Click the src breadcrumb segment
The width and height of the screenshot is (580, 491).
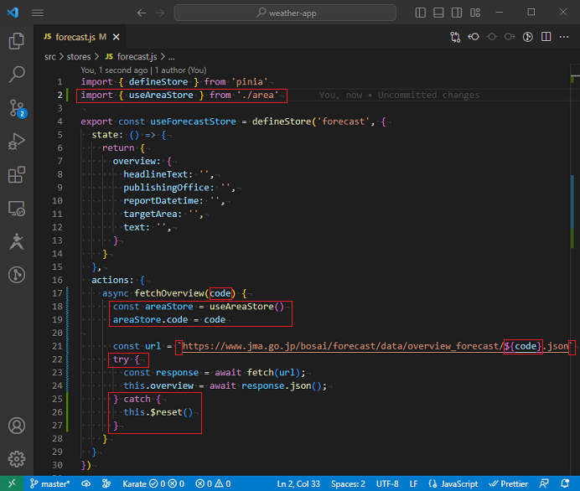click(x=50, y=57)
